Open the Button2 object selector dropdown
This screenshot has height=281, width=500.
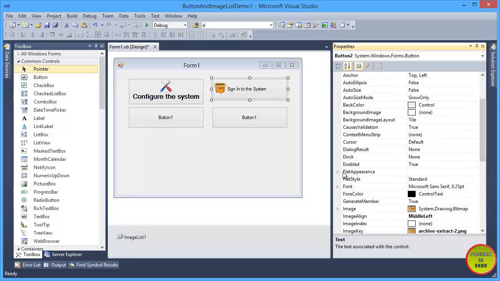pos(482,56)
